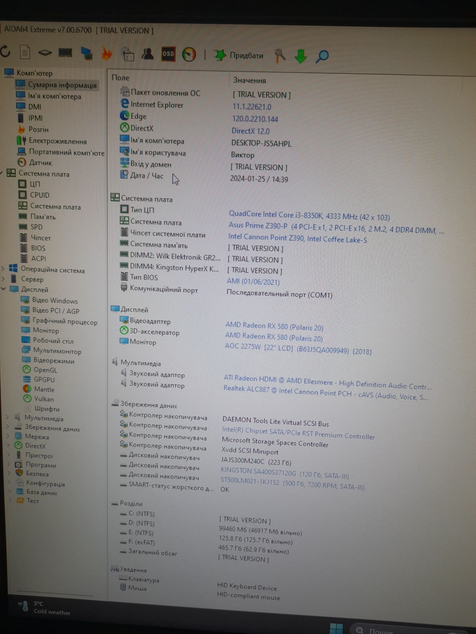This screenshot has width=476, height=634.
Task: Select GPGPU tree item
Action: [x=39, y=379]
